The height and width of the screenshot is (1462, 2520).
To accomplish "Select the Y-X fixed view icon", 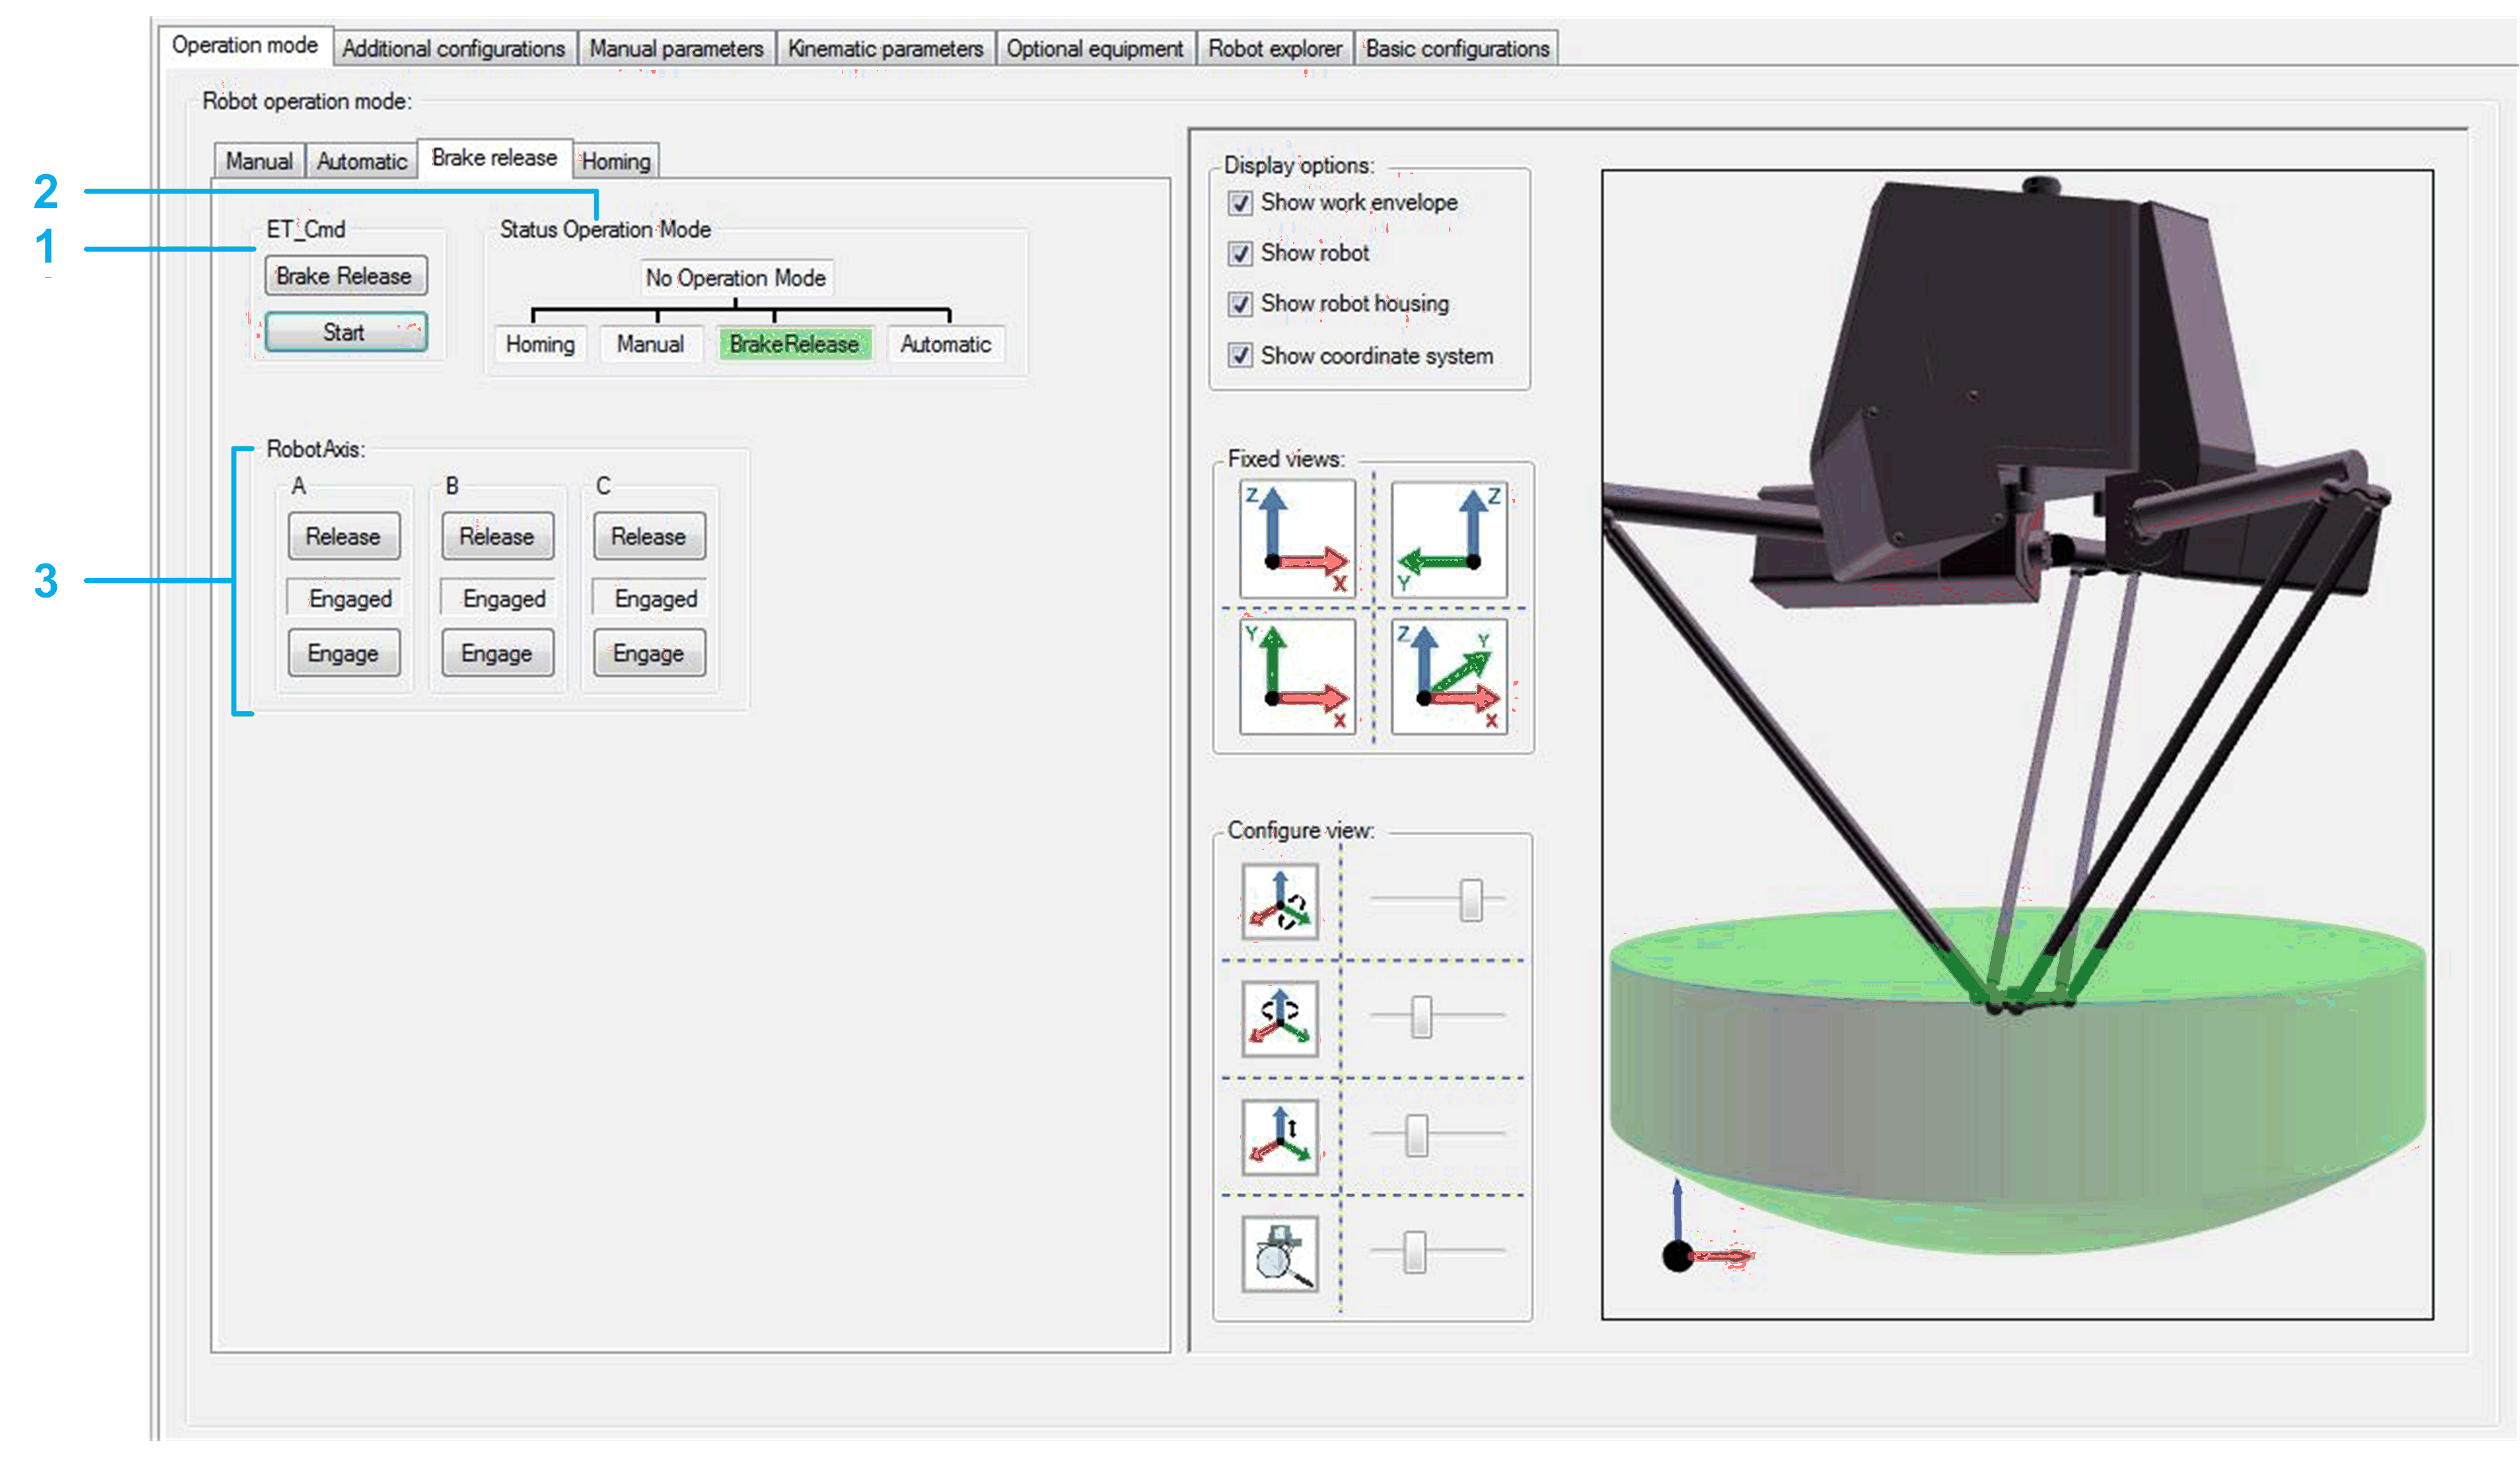I will [x=1297, y=677].
